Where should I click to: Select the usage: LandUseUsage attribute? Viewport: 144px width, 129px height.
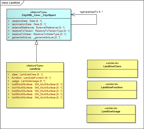29,81
